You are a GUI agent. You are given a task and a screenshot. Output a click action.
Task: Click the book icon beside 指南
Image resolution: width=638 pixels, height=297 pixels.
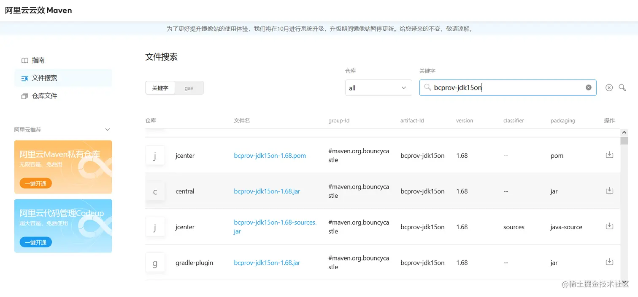pos(25,61)
